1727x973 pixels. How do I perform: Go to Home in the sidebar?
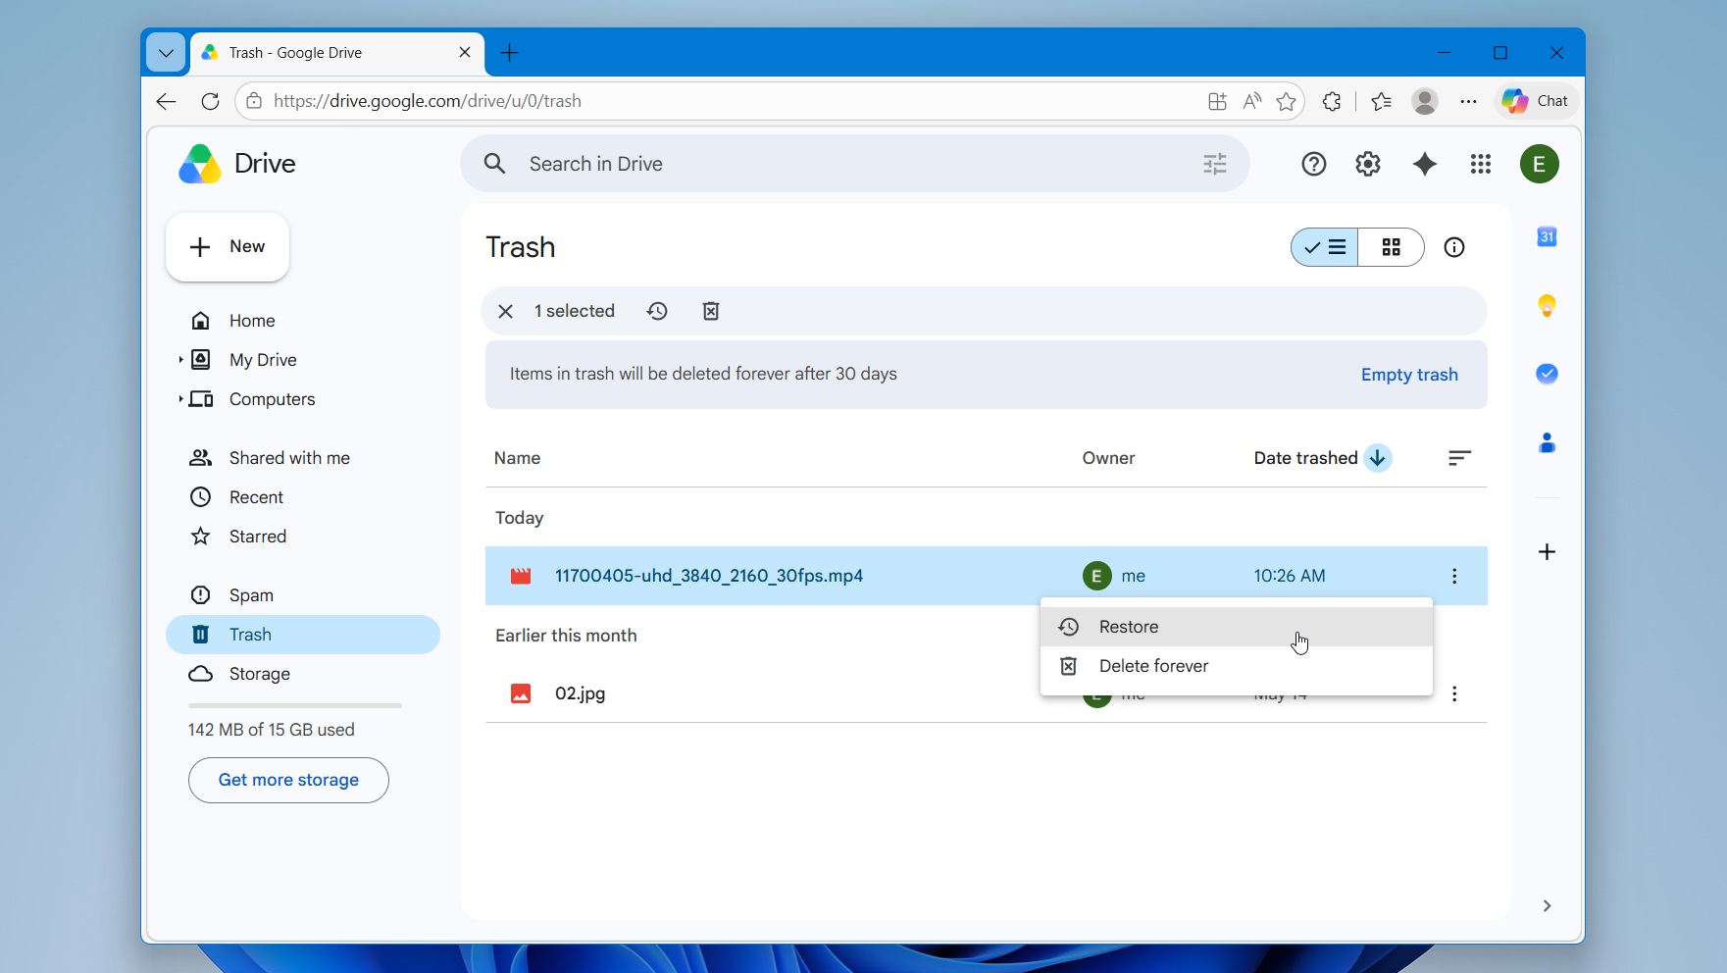303,321
